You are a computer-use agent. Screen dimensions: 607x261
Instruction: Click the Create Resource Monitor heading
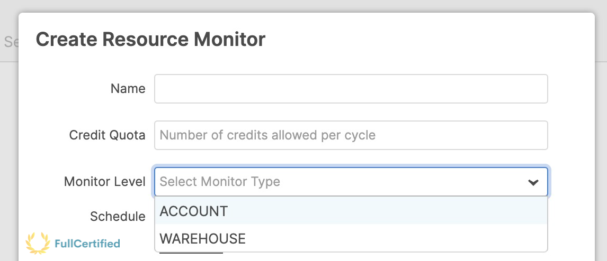[150, 40]
